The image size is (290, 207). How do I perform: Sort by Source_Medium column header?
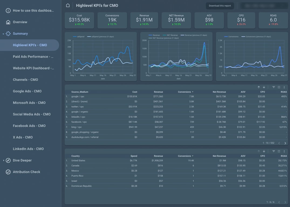click(x=80, y=92)
